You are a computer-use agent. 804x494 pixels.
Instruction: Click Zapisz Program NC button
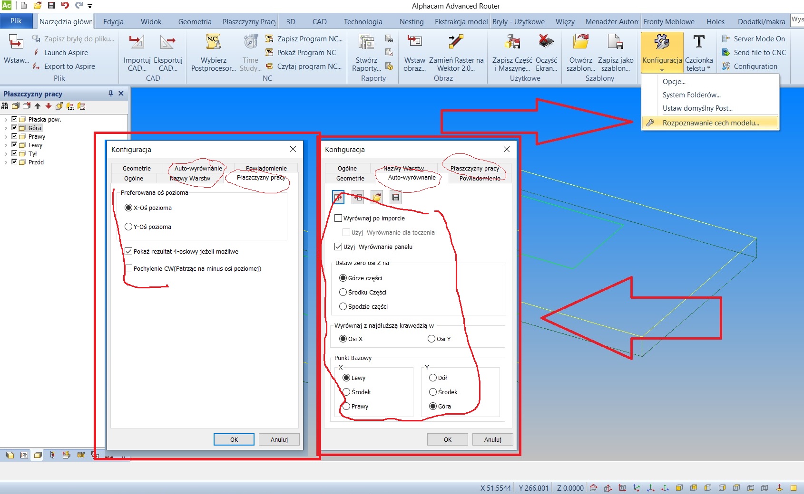tap(304, 39)
